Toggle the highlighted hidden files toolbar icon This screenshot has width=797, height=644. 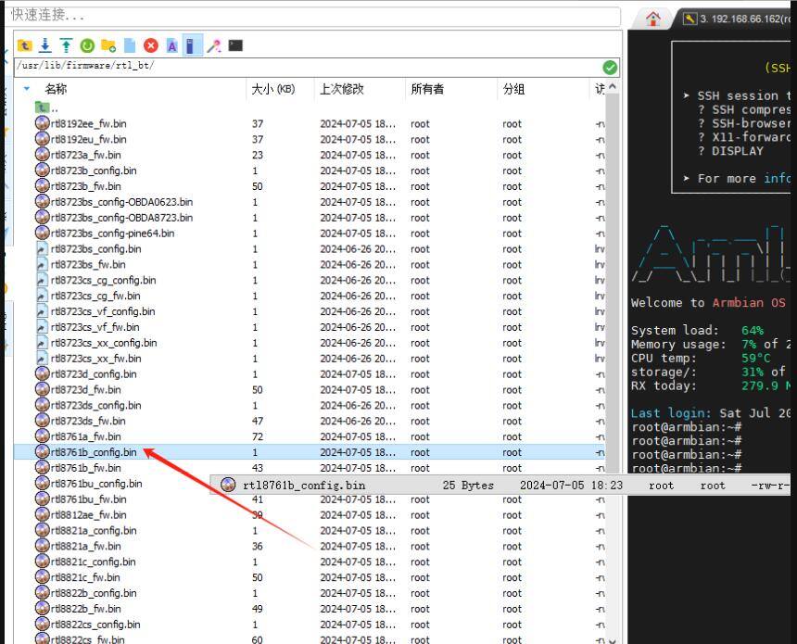coord(192,45)
